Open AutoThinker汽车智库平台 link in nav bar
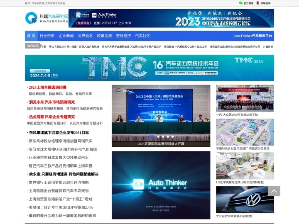Screen dimensions: 299x224 252,36
